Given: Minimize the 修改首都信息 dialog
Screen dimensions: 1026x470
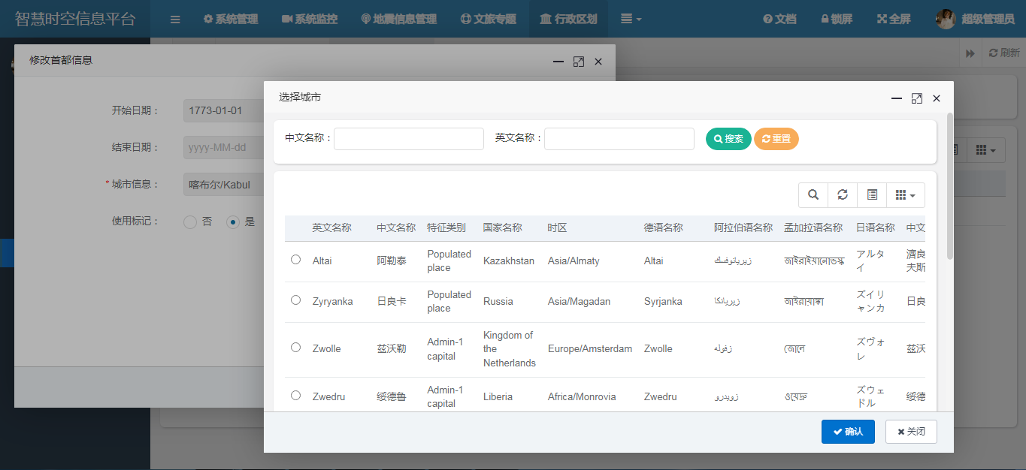Looking at the screenshot, I should (x=558, y=62).
